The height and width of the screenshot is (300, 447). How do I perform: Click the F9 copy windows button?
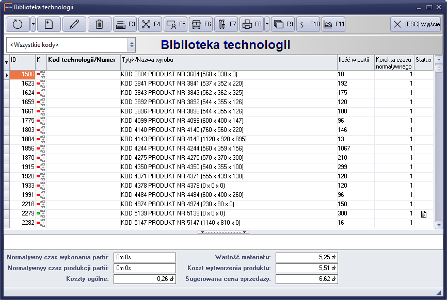click(283, 24)
